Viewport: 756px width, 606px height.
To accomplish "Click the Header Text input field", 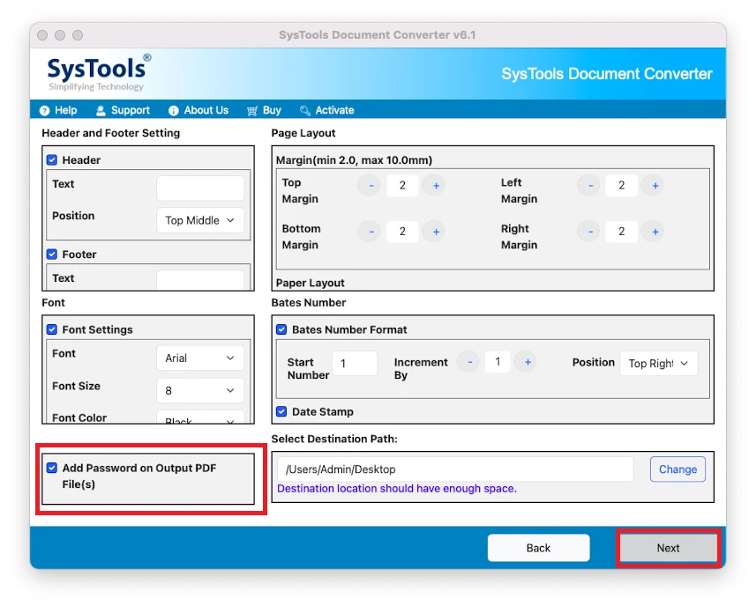I will coord(200,188).
